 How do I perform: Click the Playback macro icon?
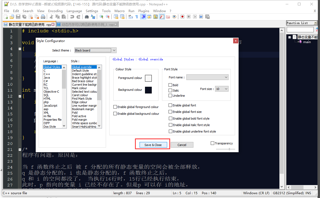(x=195, y=17)
